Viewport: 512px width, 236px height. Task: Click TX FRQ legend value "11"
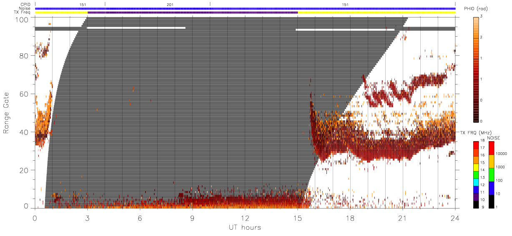point(483,192)
